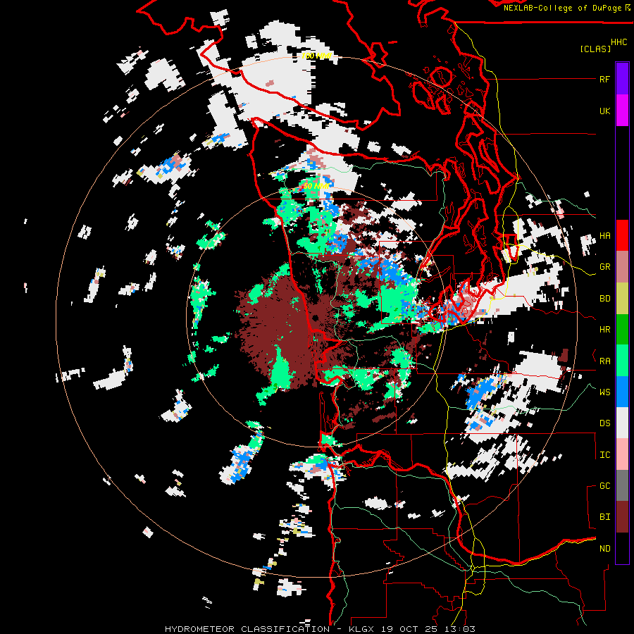The width and height of the screenshot is (634, 634).
Task: Click the yellow-olive BD legend swatch
Action: [x=622, y=298]
